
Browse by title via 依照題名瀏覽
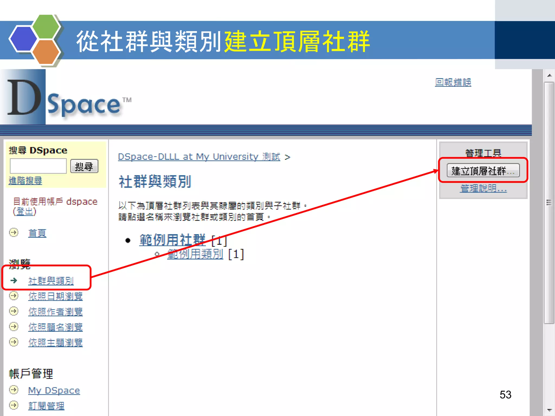coord(56,327)
